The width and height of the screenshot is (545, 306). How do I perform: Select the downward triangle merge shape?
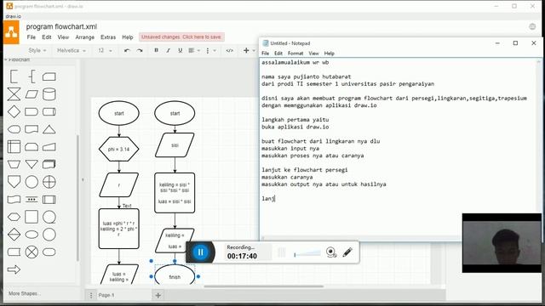coord(32,164)
